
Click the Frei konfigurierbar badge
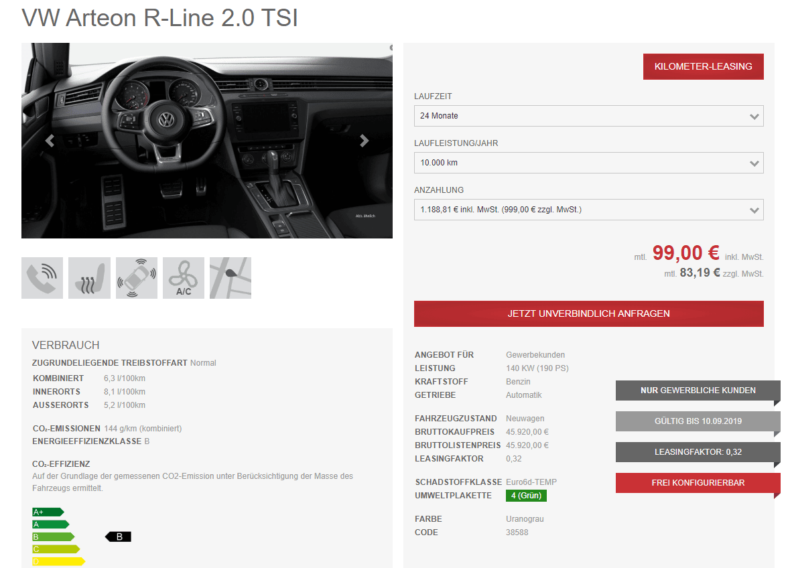coord(698,483)
